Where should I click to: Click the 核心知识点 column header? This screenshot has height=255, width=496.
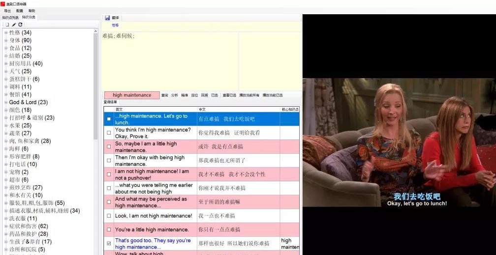point(290,110)
